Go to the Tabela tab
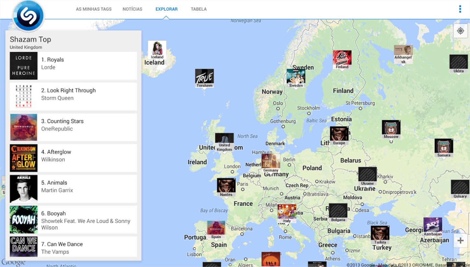The height and width of the screenshot is (267, 470). point(199,9)
